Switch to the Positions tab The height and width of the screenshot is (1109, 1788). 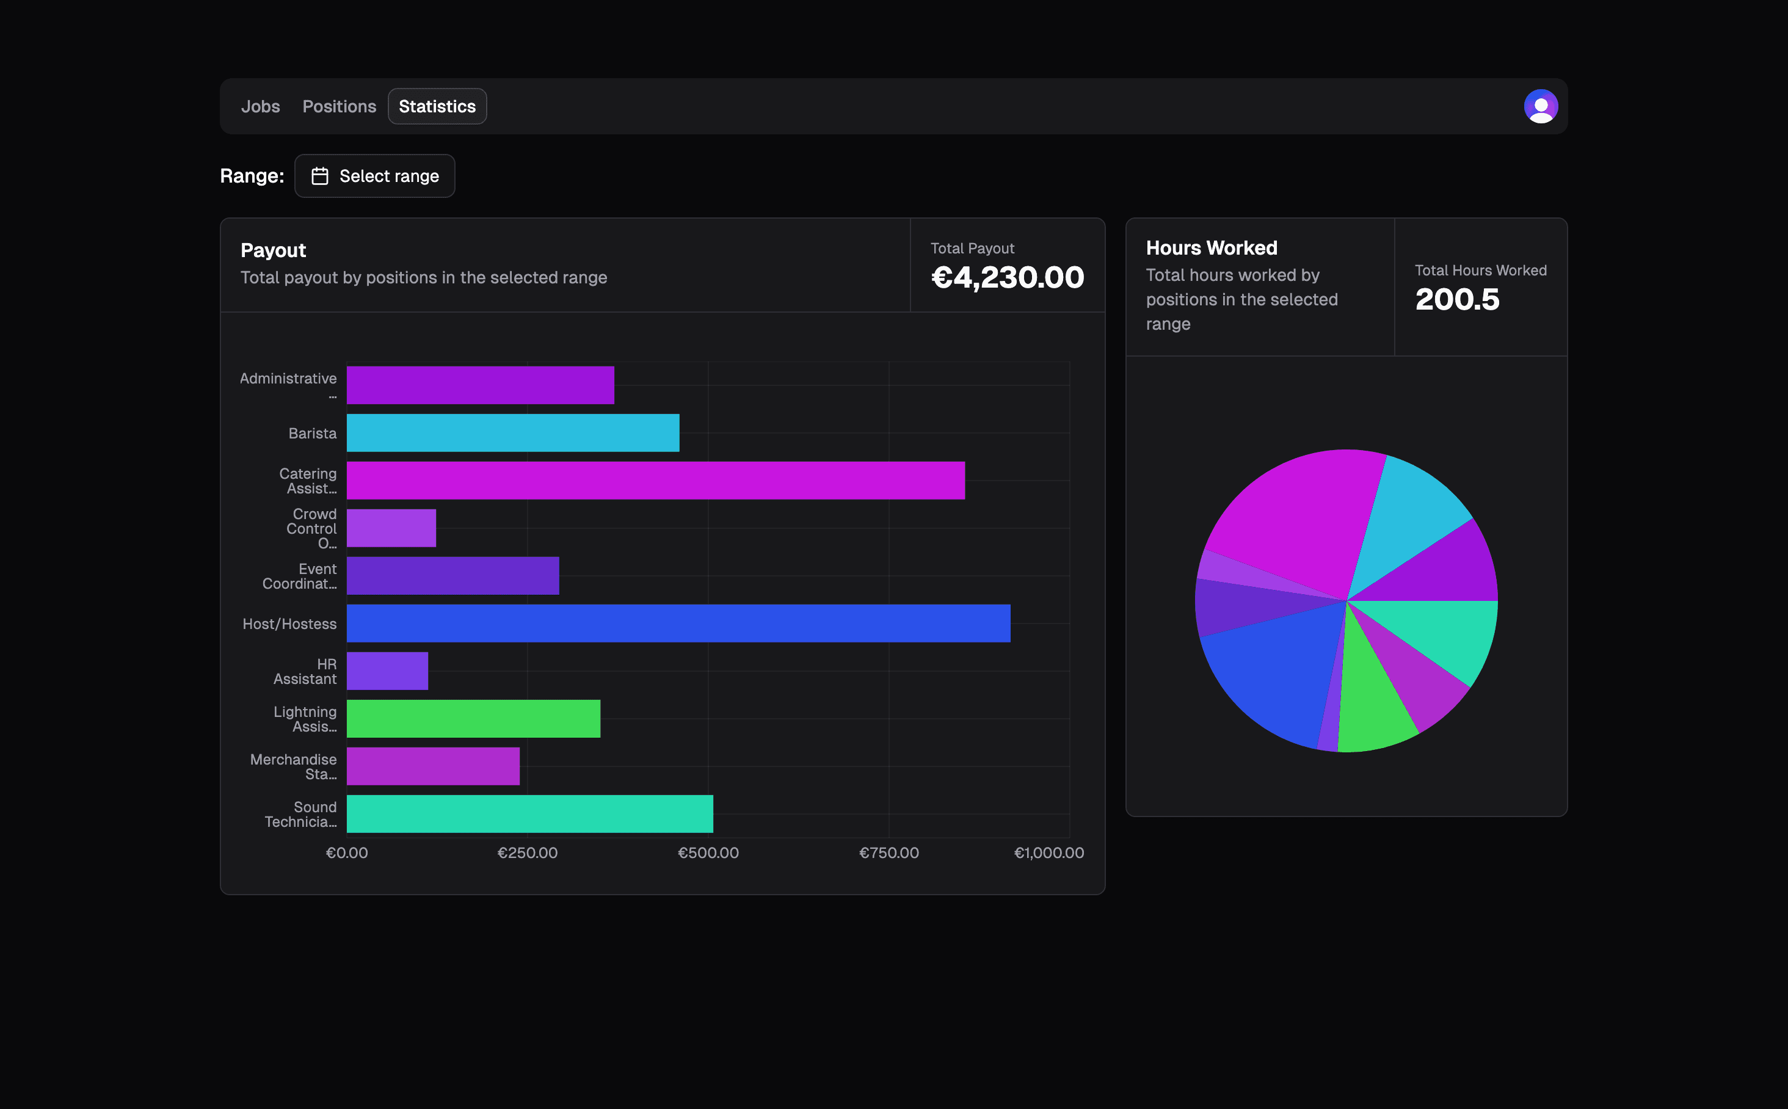pos(339,106)
